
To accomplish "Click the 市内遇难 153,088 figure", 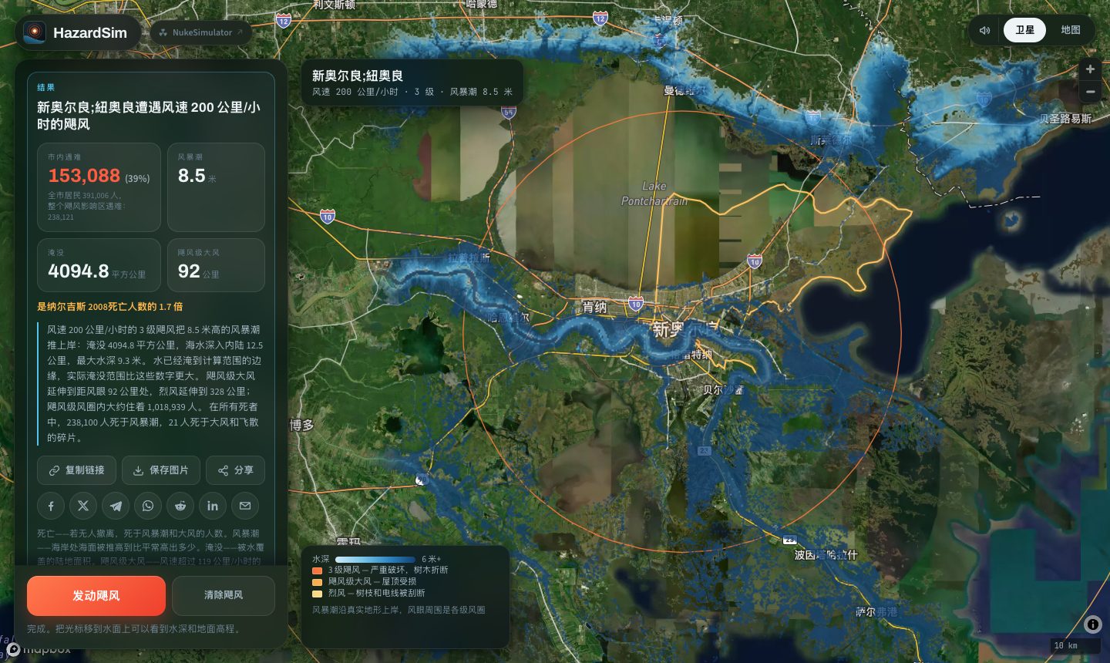I will (84, 176).
